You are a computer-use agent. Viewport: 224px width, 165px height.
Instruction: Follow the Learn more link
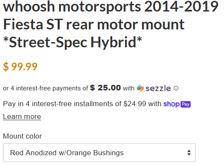(22, 117)
